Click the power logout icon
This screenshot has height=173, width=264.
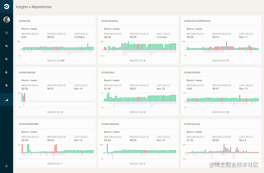coord(7,166)
